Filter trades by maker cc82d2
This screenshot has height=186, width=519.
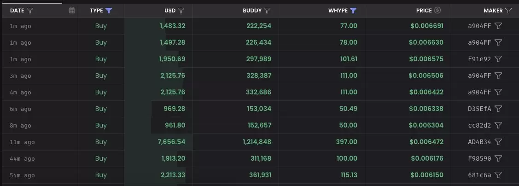[498, 125]
